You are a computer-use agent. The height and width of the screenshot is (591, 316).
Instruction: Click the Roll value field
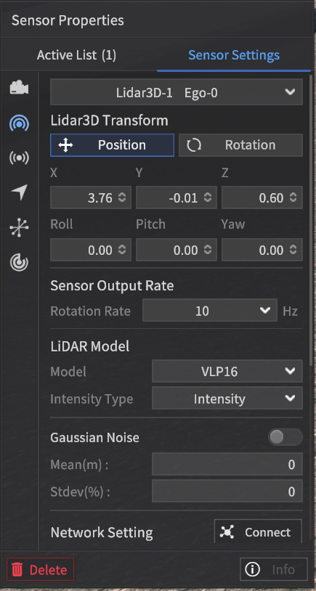tap(91, 250)
